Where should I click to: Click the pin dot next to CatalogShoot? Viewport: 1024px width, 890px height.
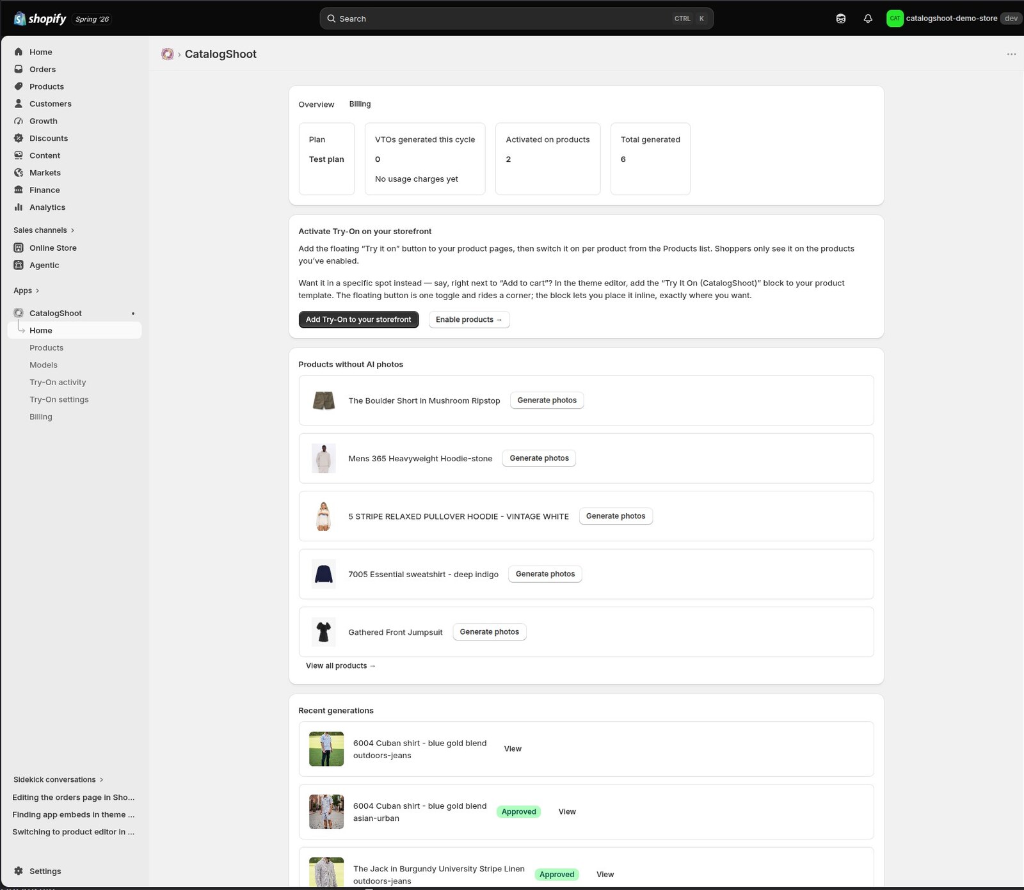133,314
